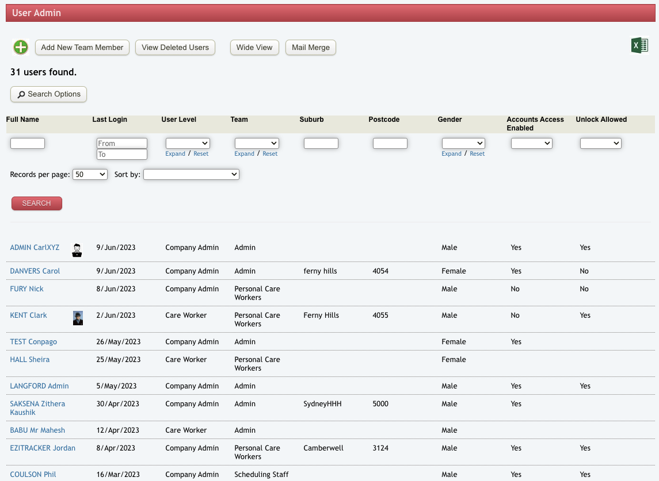Start Mail Merge
The width and height of the screenshot is (659, 481).
[311, 48]
